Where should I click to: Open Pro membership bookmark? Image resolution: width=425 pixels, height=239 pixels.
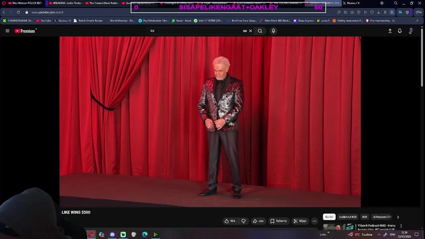[x=381, y=21]
